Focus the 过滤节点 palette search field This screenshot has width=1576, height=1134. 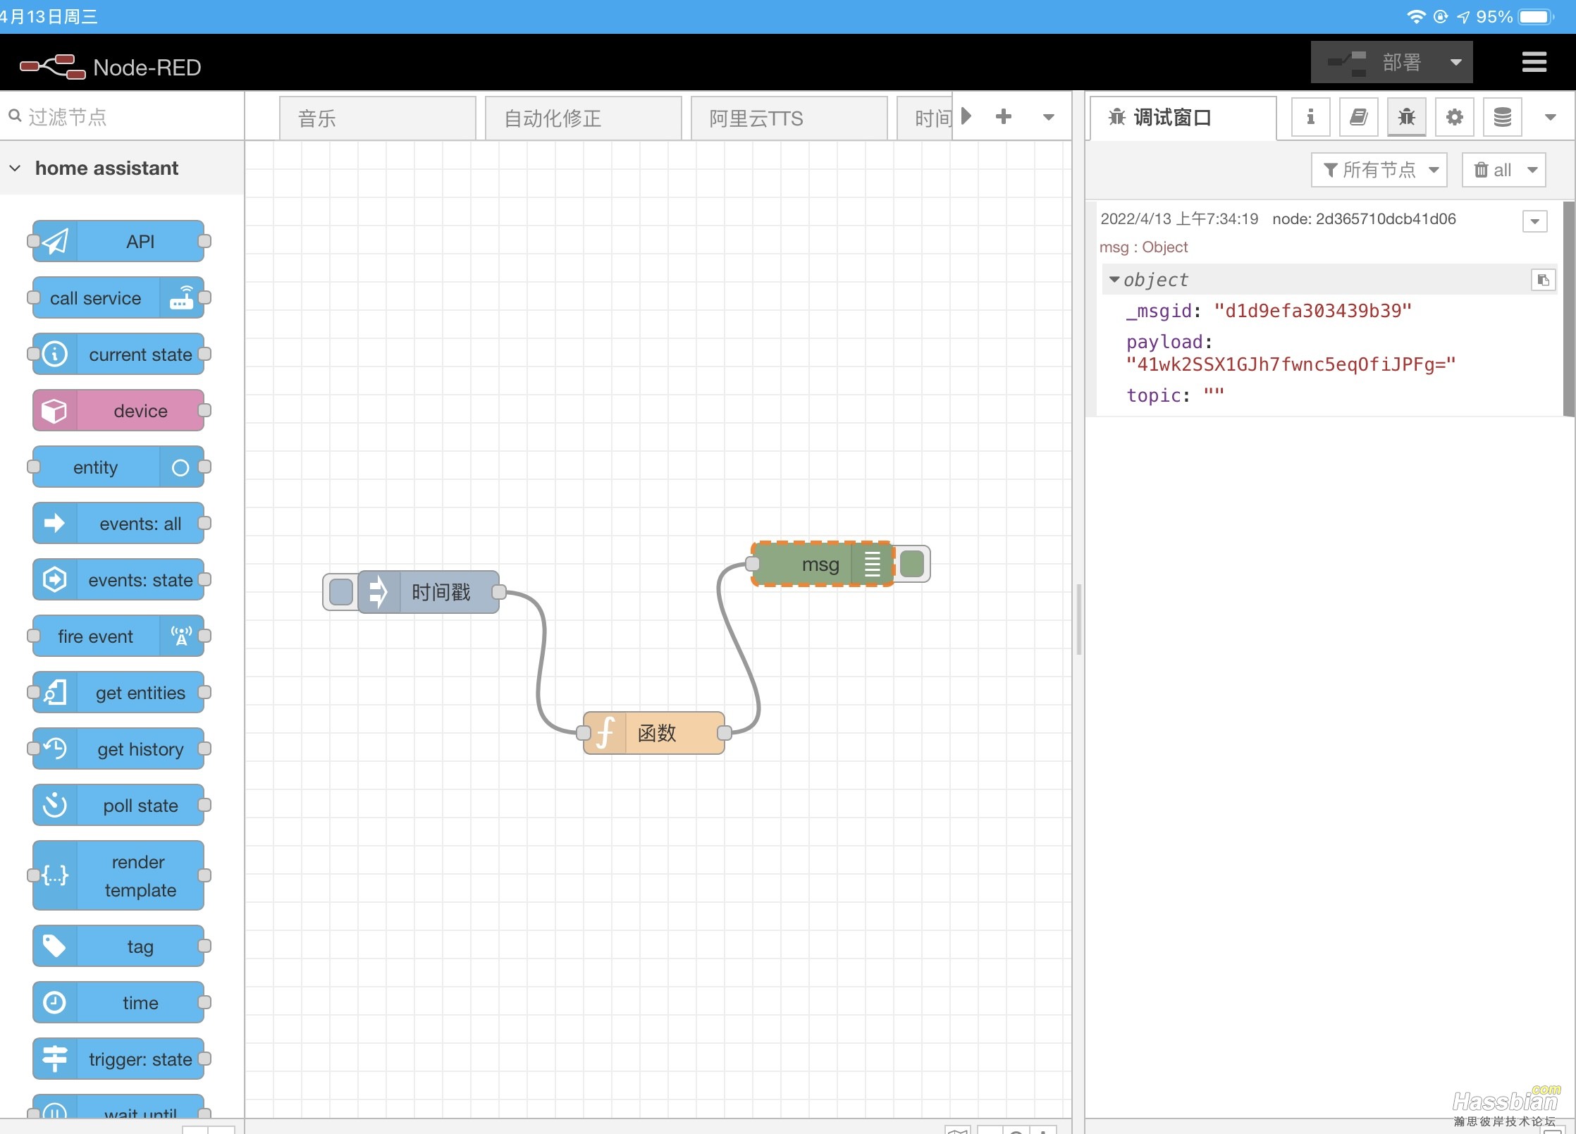point(122,116)
